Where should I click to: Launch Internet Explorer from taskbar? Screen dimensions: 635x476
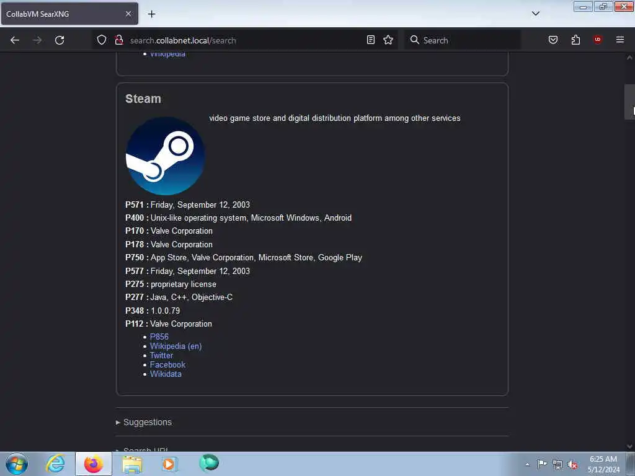[55, 464]
